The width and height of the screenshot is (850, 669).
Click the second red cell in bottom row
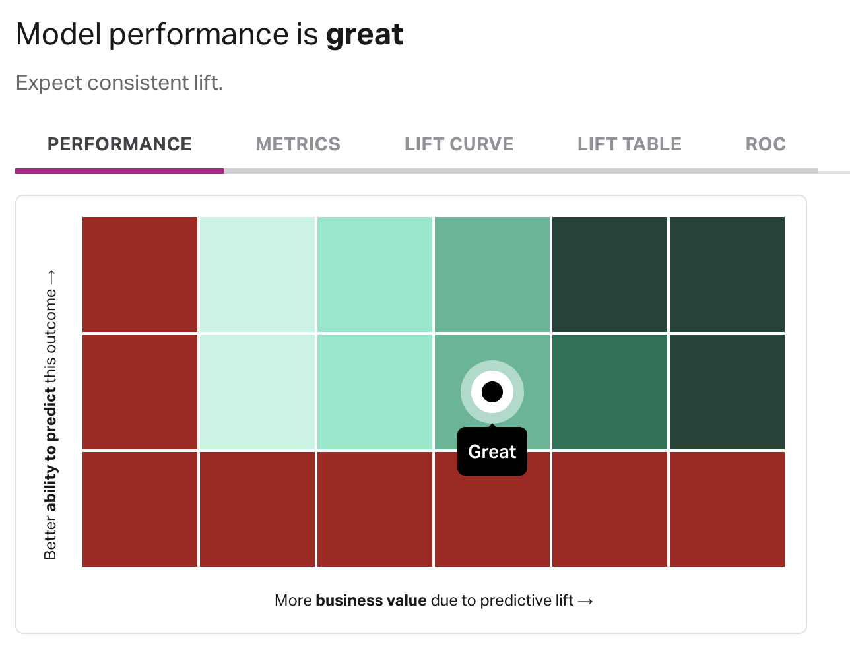257,509
